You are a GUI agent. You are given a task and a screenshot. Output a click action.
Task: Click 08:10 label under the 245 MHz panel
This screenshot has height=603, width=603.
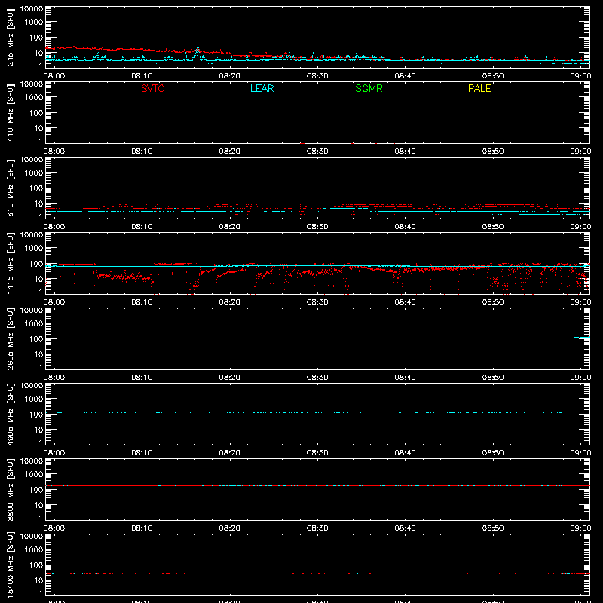point(142,76)
